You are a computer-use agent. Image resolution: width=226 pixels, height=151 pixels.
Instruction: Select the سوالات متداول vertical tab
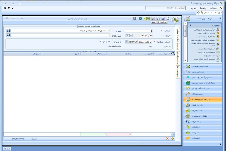(178, 72)
